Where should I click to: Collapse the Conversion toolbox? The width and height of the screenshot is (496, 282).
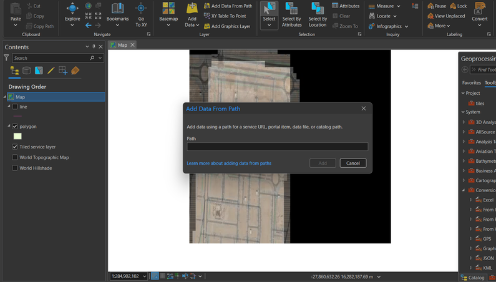(464, 190)
